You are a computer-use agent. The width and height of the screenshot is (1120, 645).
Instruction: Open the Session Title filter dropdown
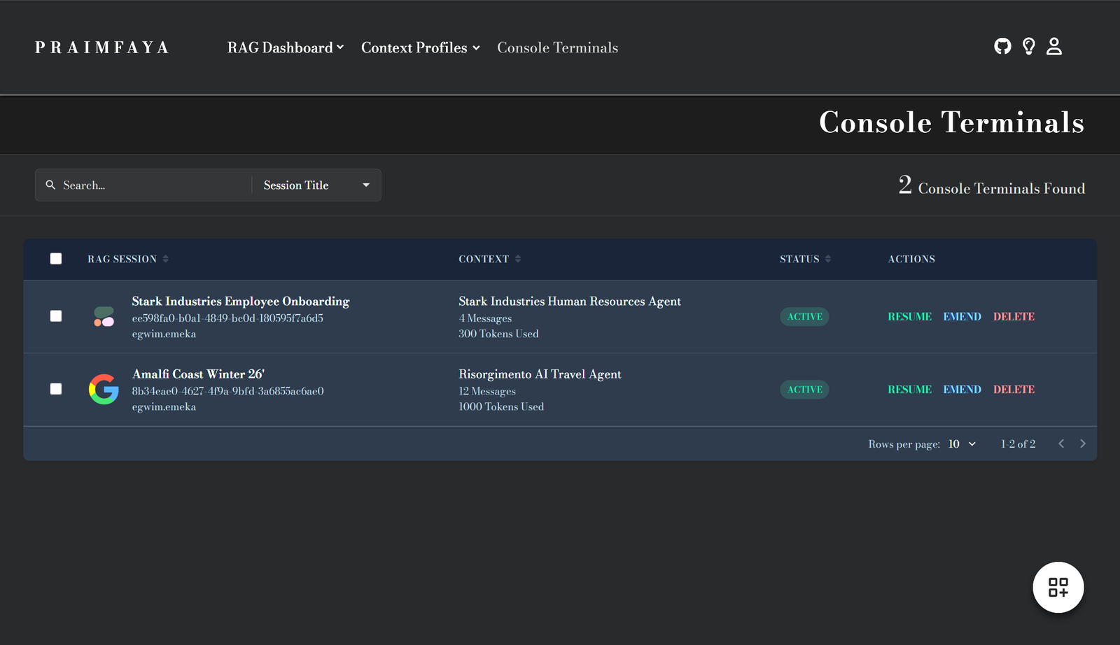[316, 185]
